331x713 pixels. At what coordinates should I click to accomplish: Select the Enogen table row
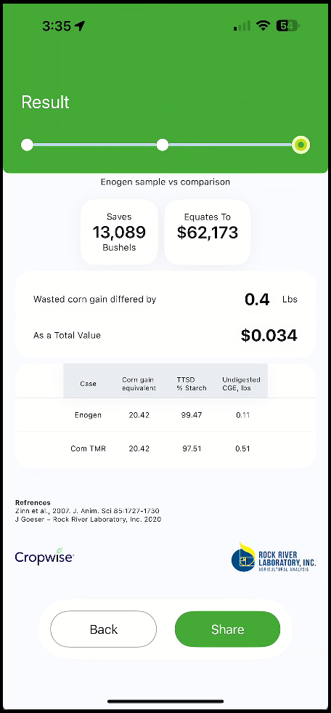[x=165, y=415]
